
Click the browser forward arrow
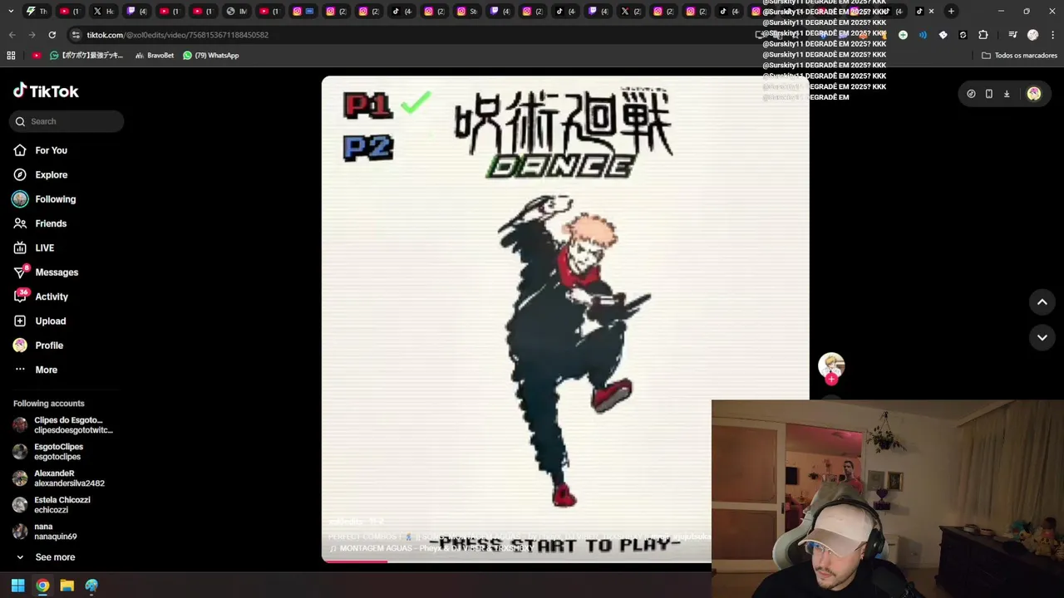(x=32, y=35)
